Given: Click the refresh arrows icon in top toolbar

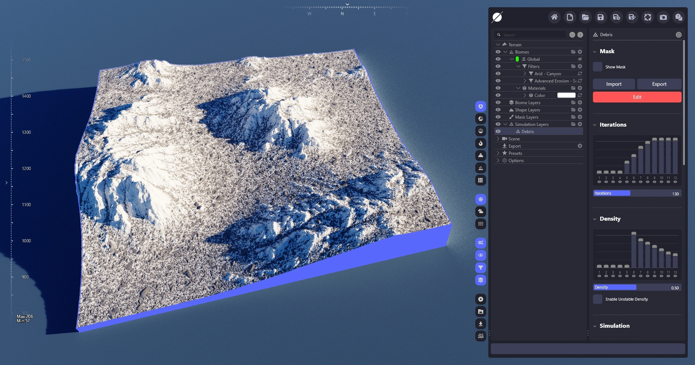Looking at the screenshot, I should [x=648, y=17].
